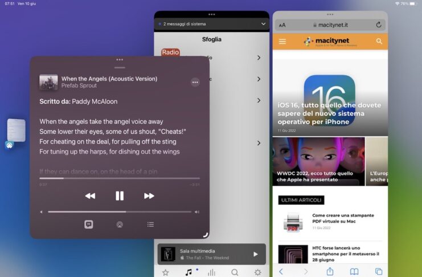Viewport: 422px width, 277px height.
Task: Click the high volume speaker icon
Action: (197, 212)
